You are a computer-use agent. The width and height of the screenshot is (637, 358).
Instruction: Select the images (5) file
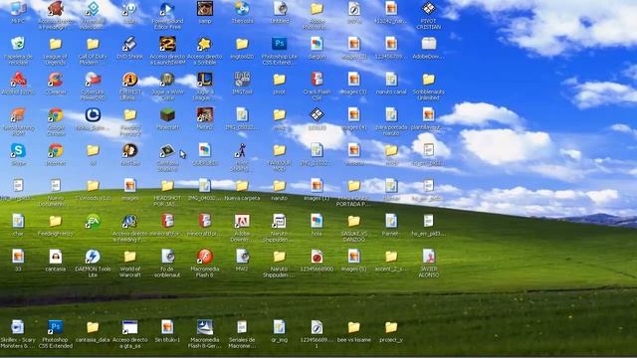[354, 257]
